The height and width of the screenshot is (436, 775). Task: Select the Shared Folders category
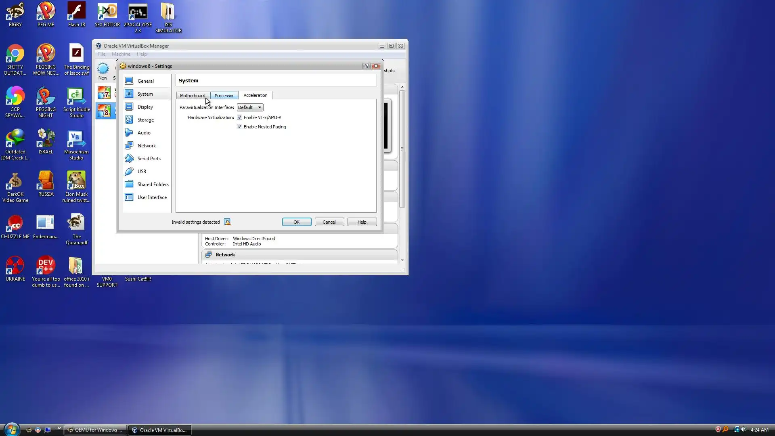click(x=153, y=184)
